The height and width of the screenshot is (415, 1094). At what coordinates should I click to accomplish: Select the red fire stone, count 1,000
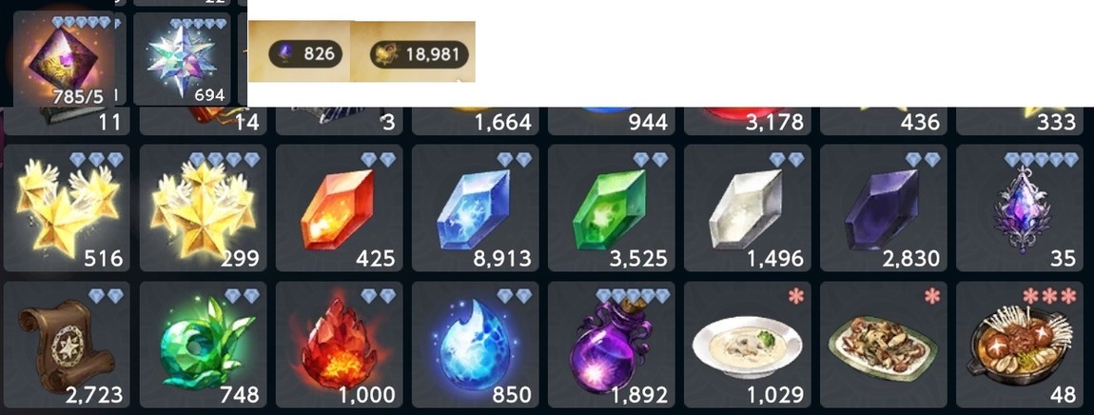[339, 345]
